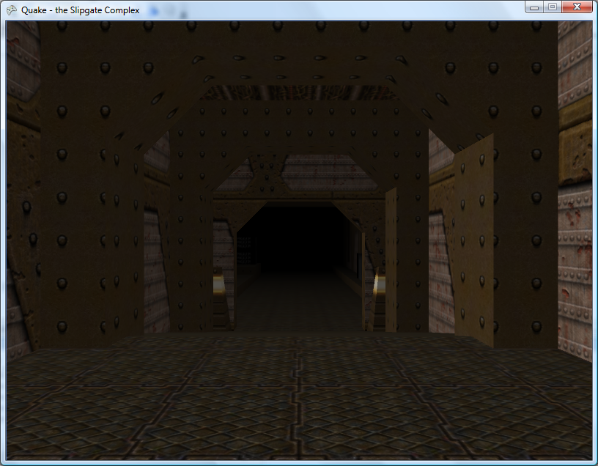
Task: Minimize the Quake window
Action: 534,7
